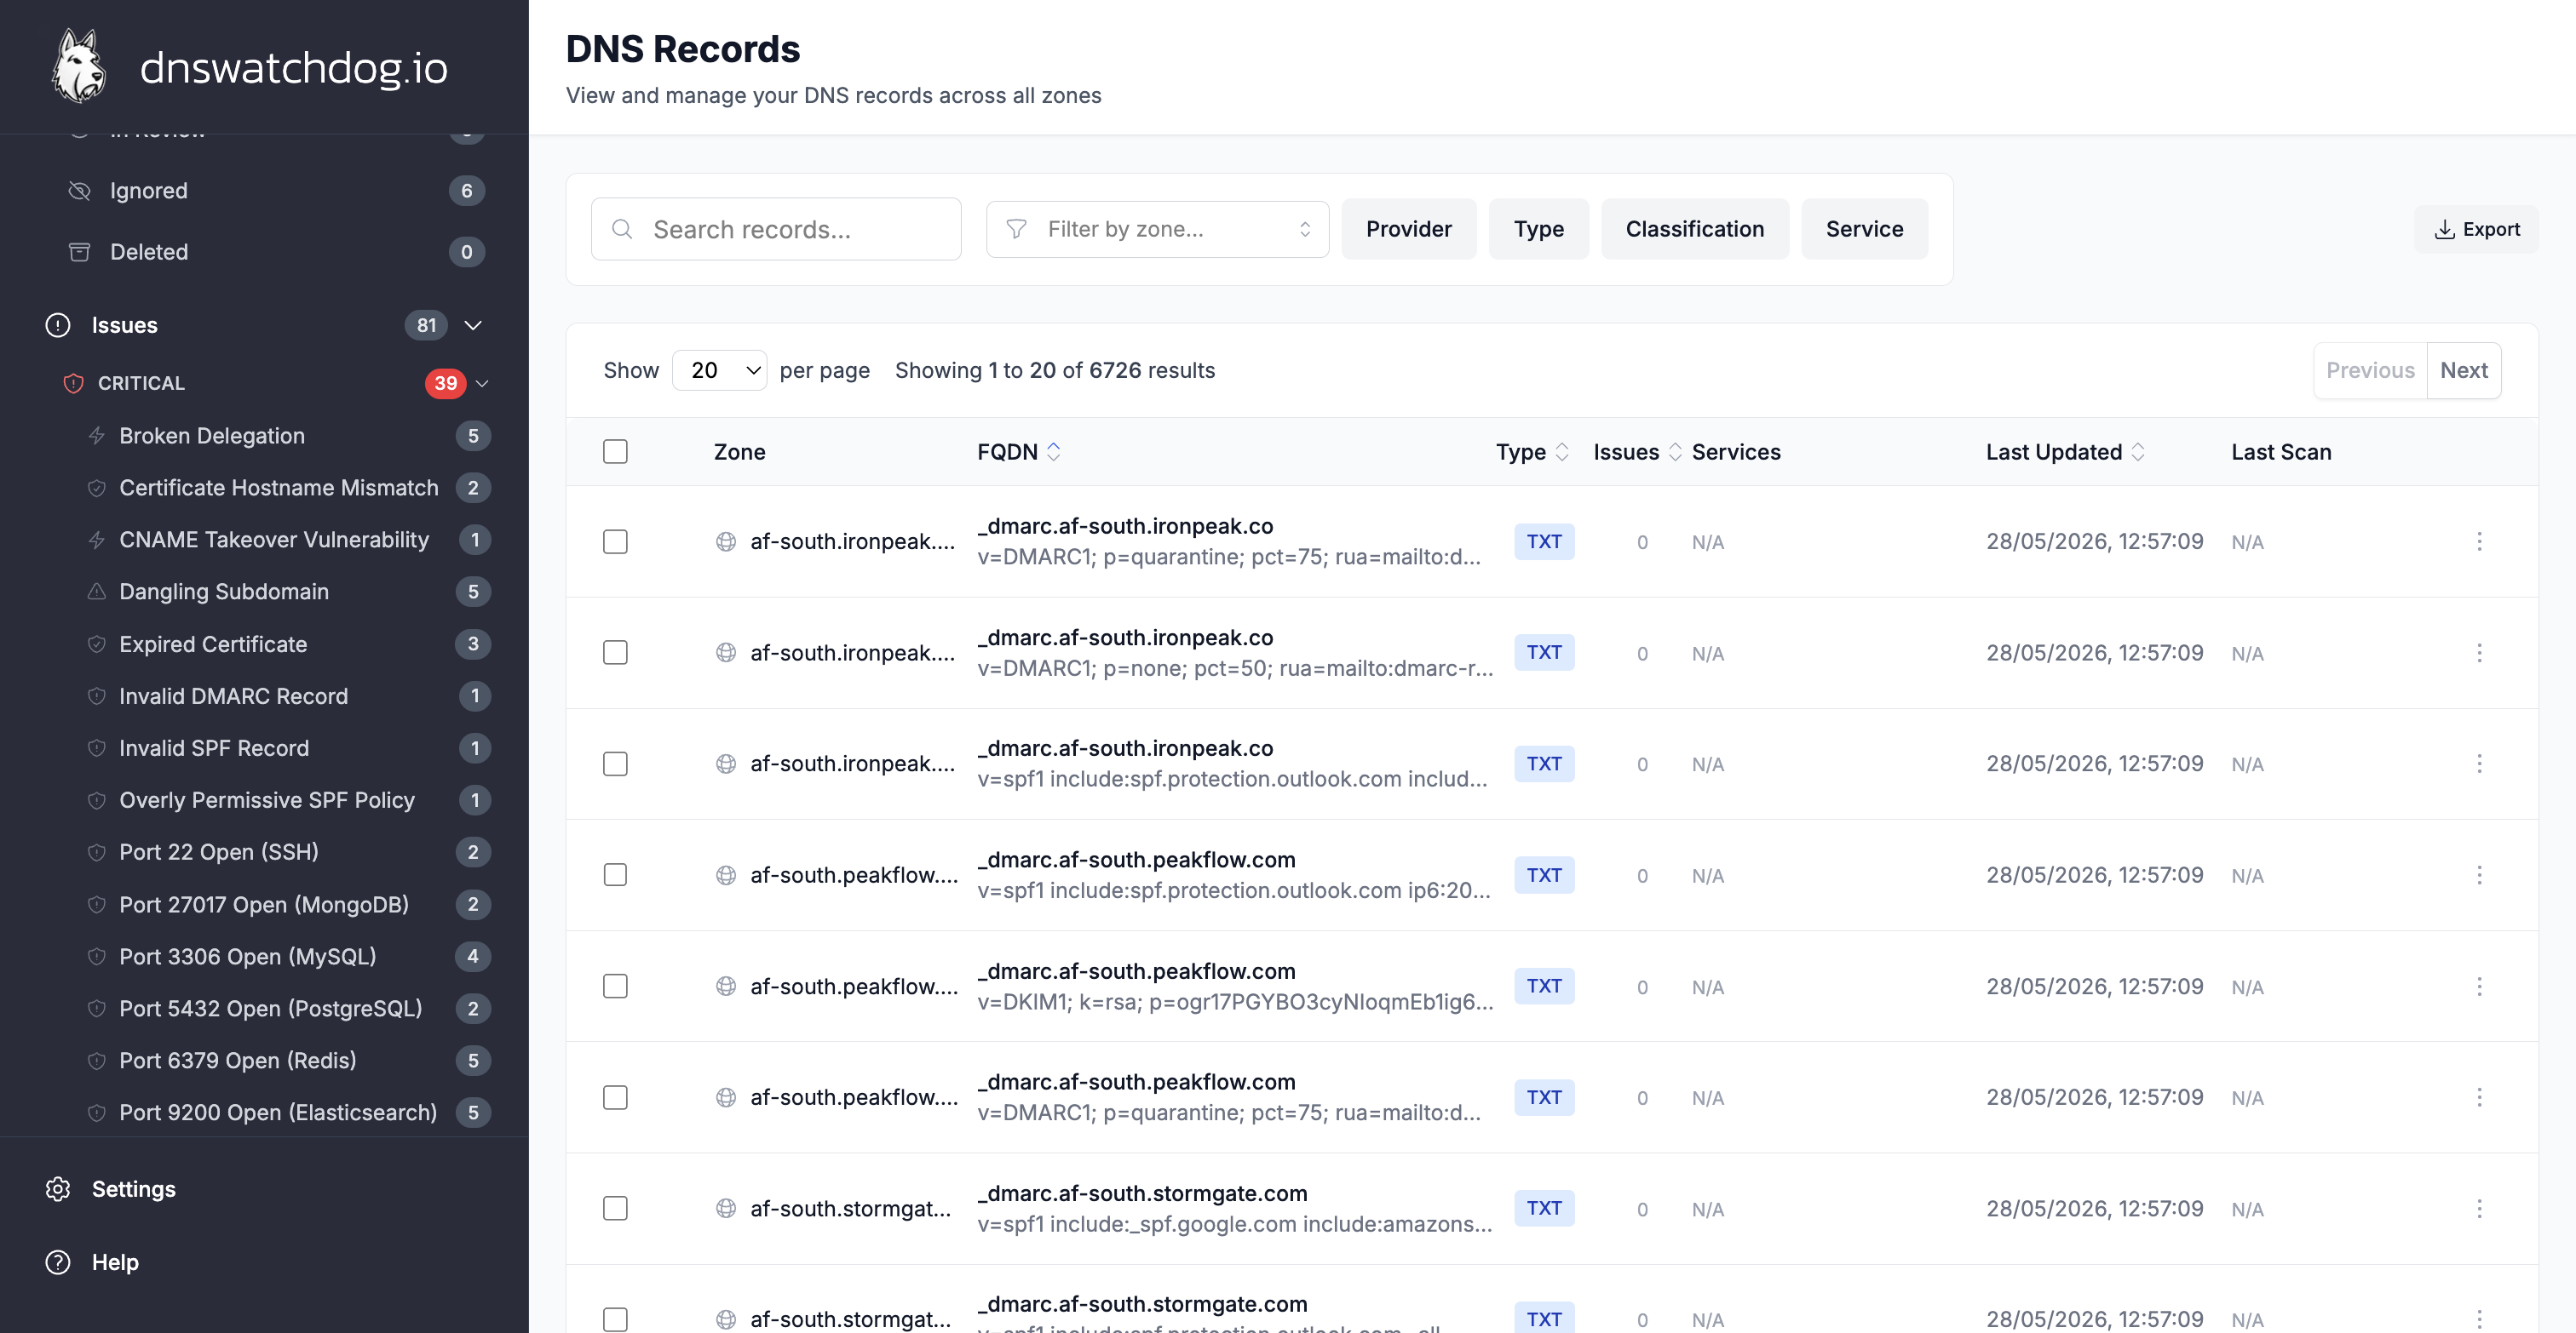The image size is (2576, 1333).
Task: Go to the Next results page
Action: click(2463, 371)
